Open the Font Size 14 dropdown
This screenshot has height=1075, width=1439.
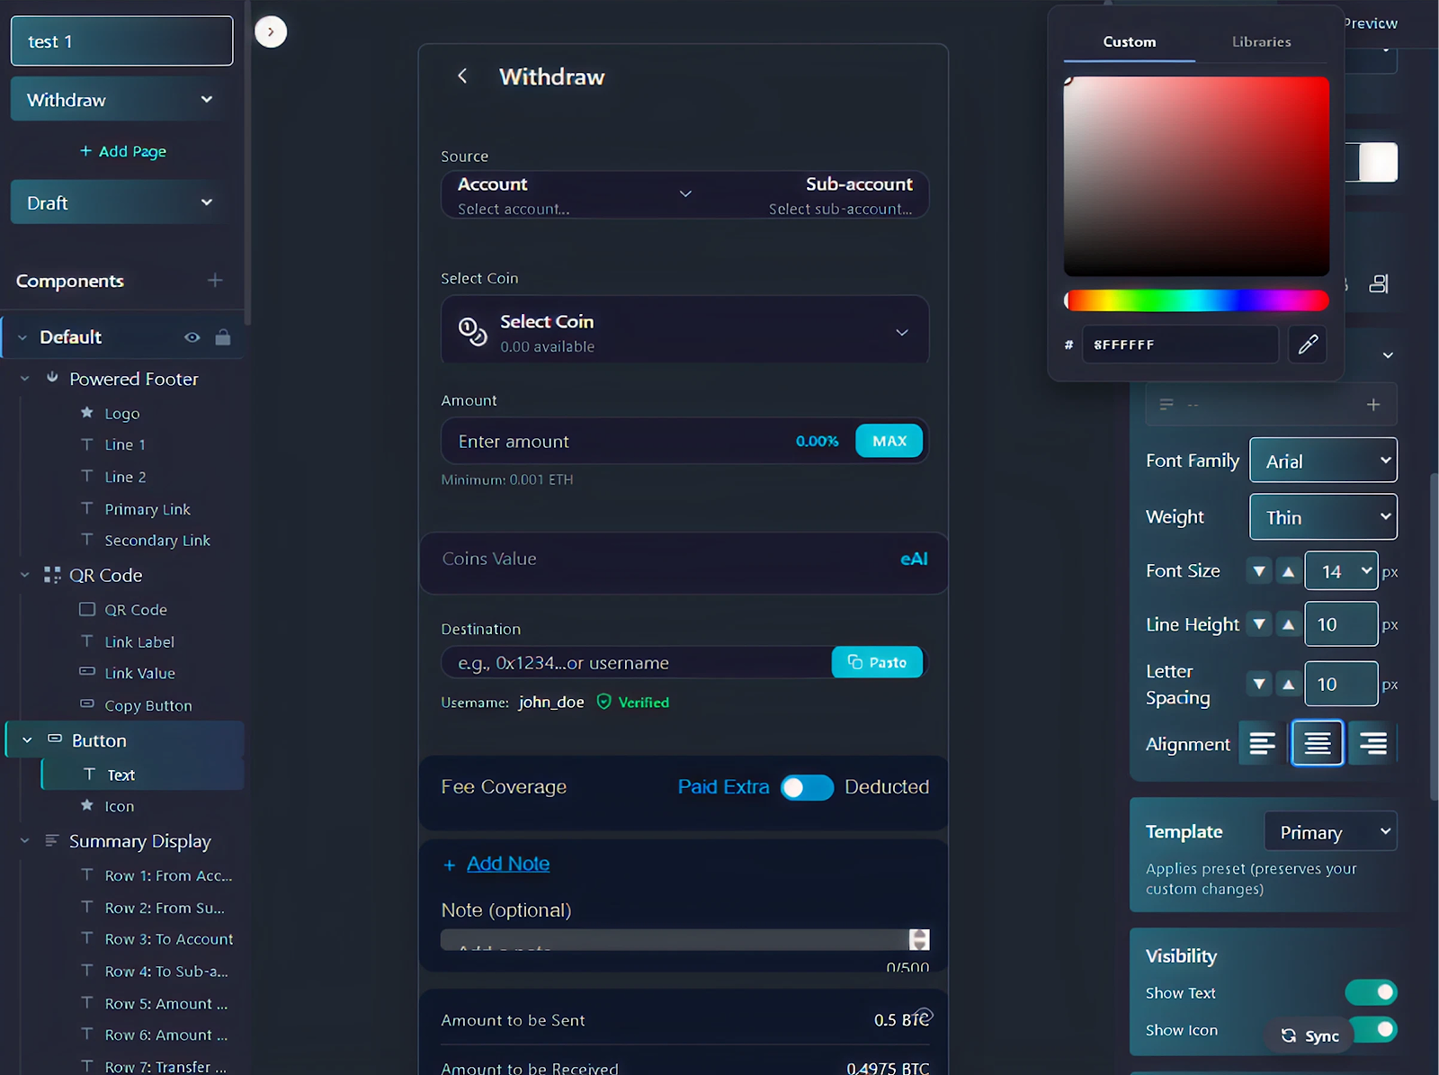point(1341,570)
